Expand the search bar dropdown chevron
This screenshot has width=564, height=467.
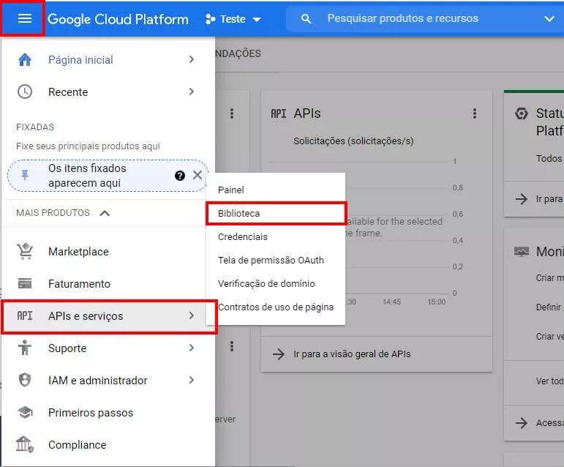coord(549,19)
